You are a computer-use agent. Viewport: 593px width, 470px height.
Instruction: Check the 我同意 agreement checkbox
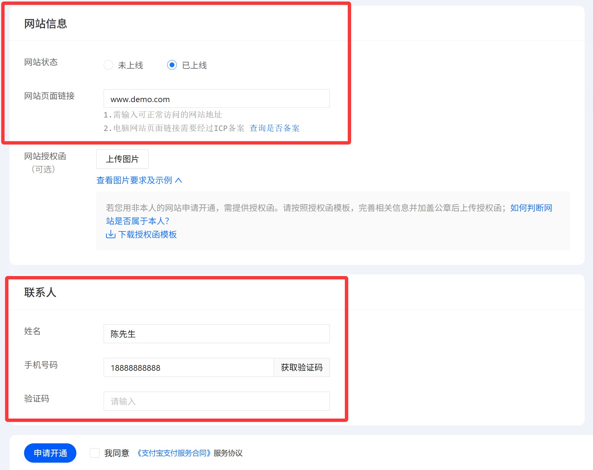pyautogui.click(x=95, y=453)
